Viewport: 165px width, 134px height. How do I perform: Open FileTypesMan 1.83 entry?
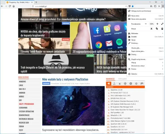pyautogui.click(x=117, y=112)
